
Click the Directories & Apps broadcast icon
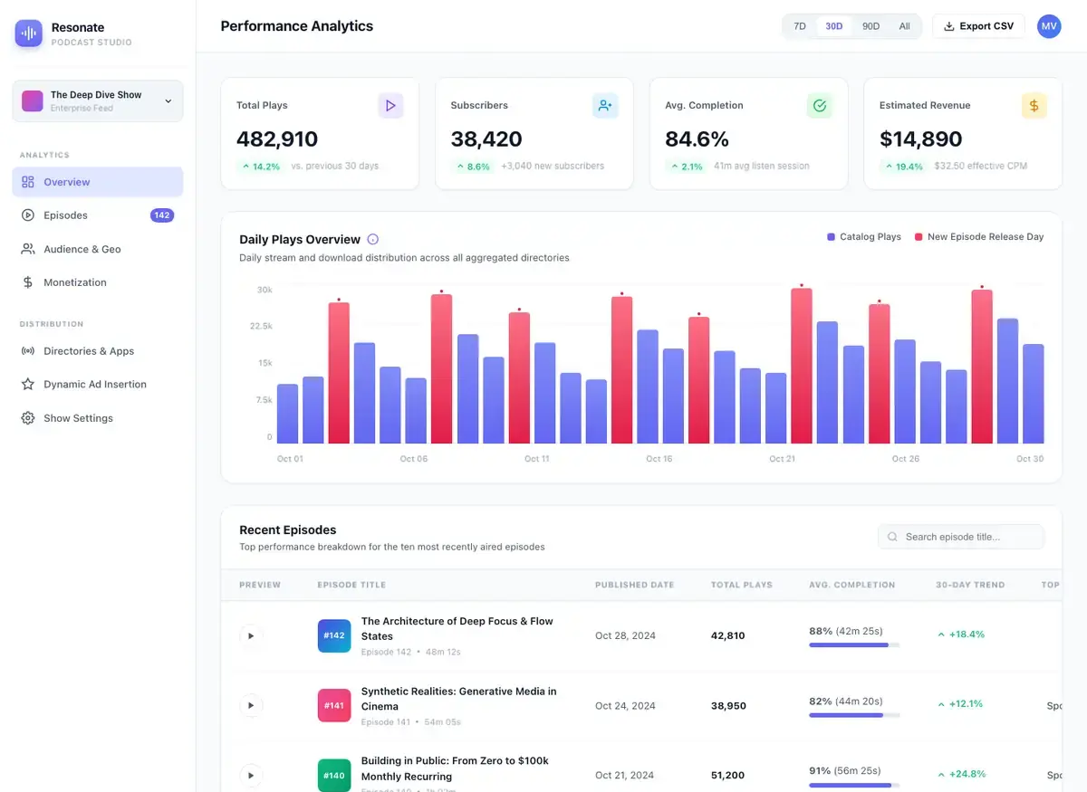pyautogui.click(x=28, y=351)
